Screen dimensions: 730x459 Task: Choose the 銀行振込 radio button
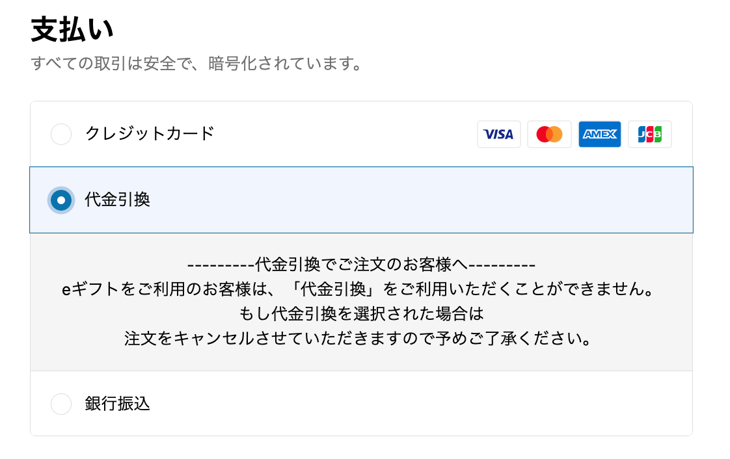point(61,404)
